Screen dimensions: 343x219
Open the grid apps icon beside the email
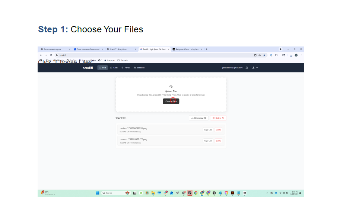point(247,68)
